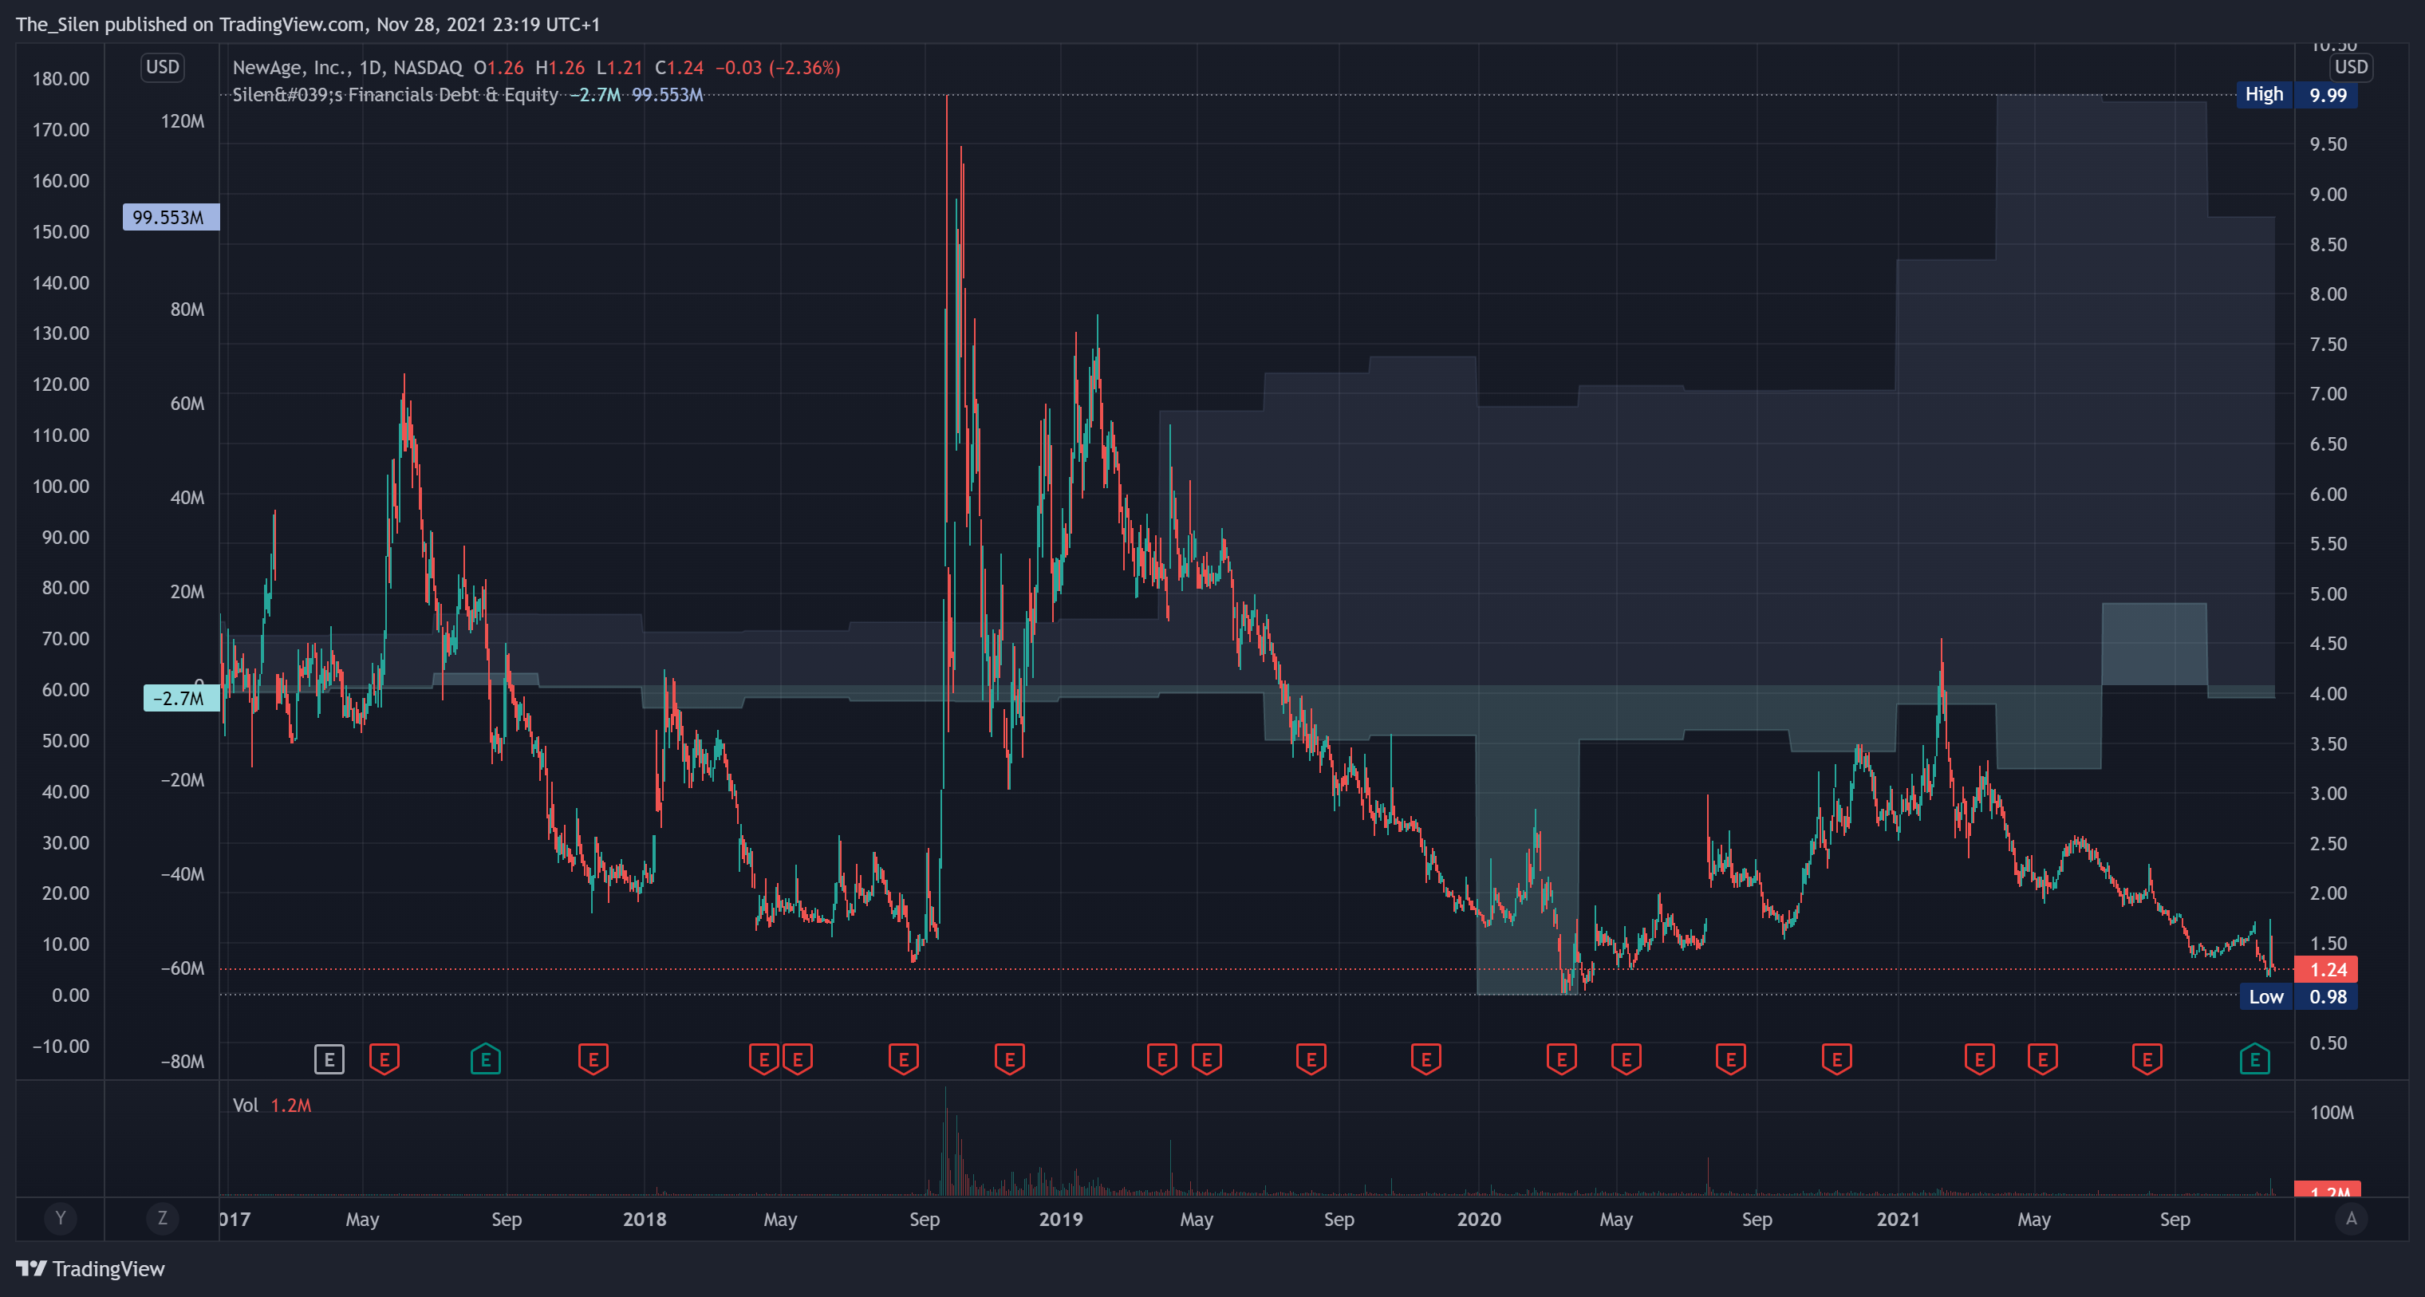This screenshot has height=1297, width=2425.
Task: Click the 2019 label on the time axis
Action: 1061,1220
